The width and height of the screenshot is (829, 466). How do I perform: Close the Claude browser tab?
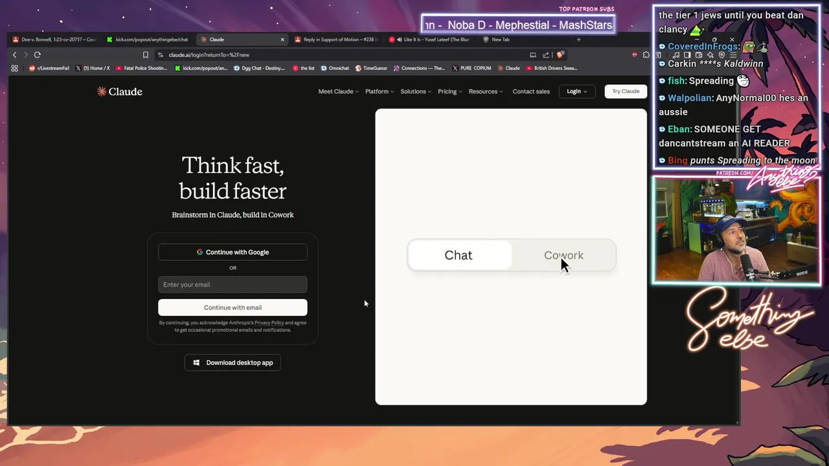[282, 39]
